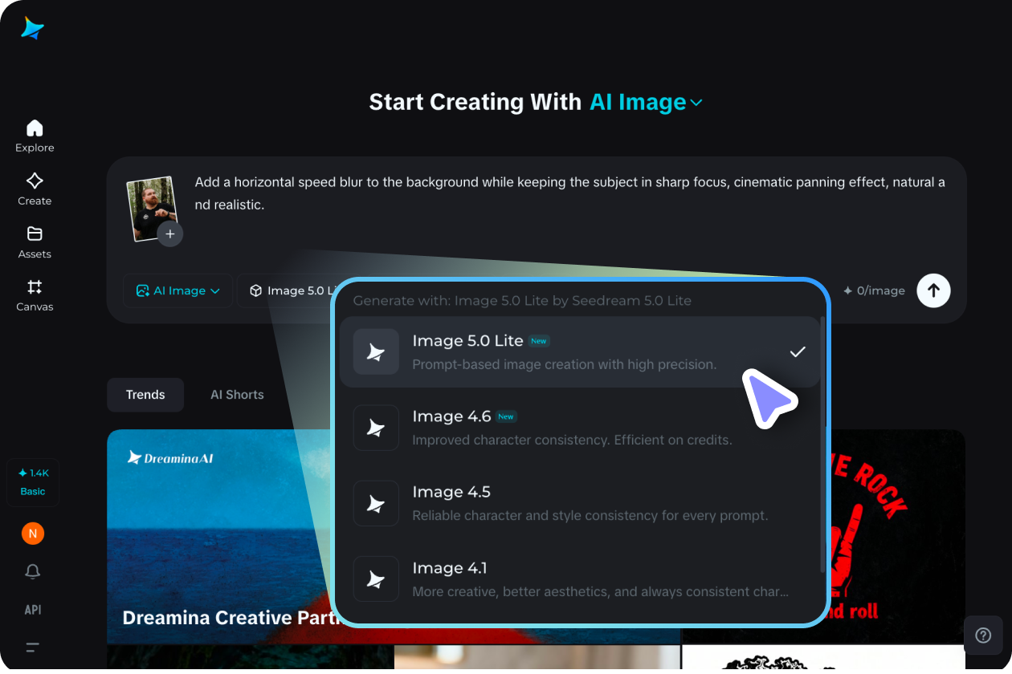Click the New badge beside Image 4.6

tap(506, 416)
